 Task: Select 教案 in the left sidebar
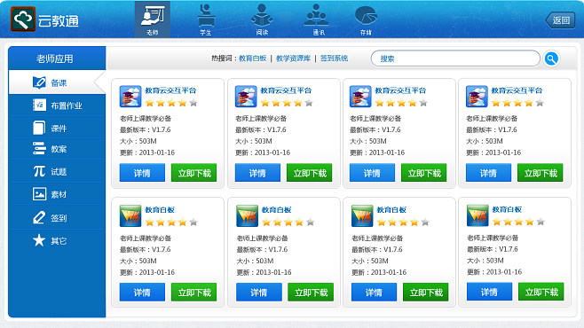[x=57, y=149]
